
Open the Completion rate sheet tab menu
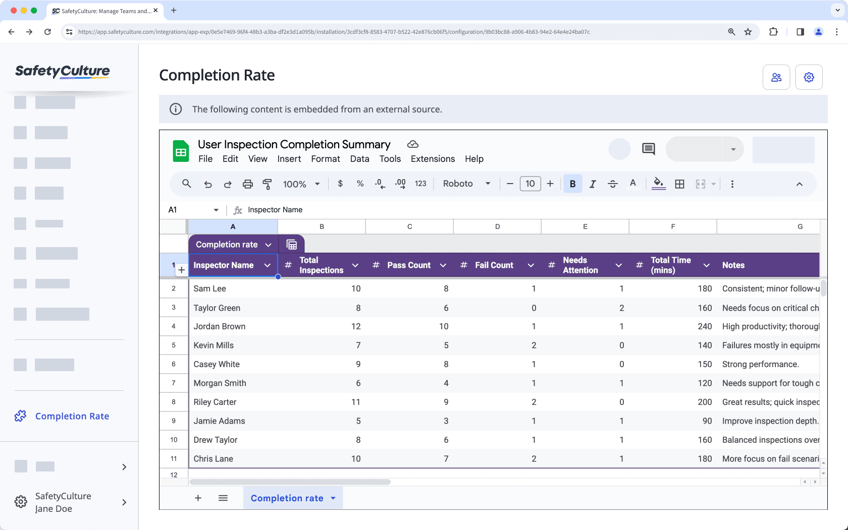[x=333, y=498]
